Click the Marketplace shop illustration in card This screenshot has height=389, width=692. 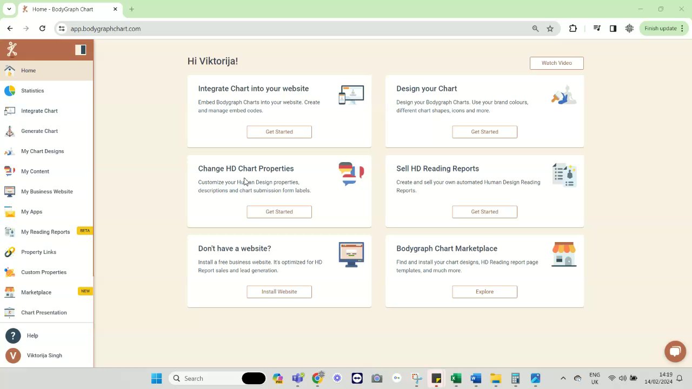pyautogui.click(x=564, y=254)
